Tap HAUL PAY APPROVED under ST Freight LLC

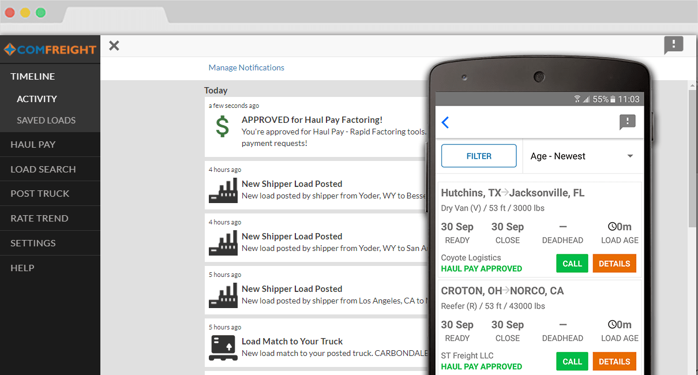pyautogui.click(x=482, y=367)
